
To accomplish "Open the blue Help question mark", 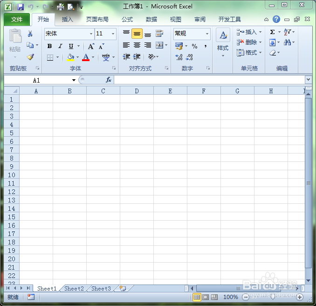I will pyautogui.click(x=276, y=20).
